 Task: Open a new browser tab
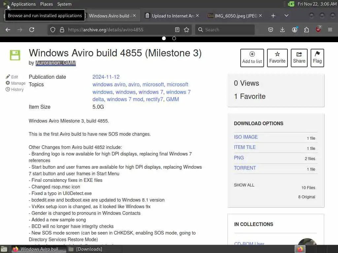[273, 16]
